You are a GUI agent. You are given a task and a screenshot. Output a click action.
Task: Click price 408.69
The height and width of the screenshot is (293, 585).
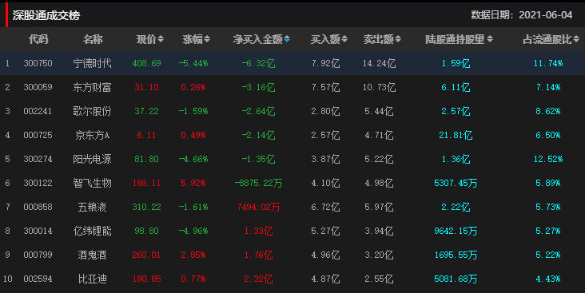(146, 63)
